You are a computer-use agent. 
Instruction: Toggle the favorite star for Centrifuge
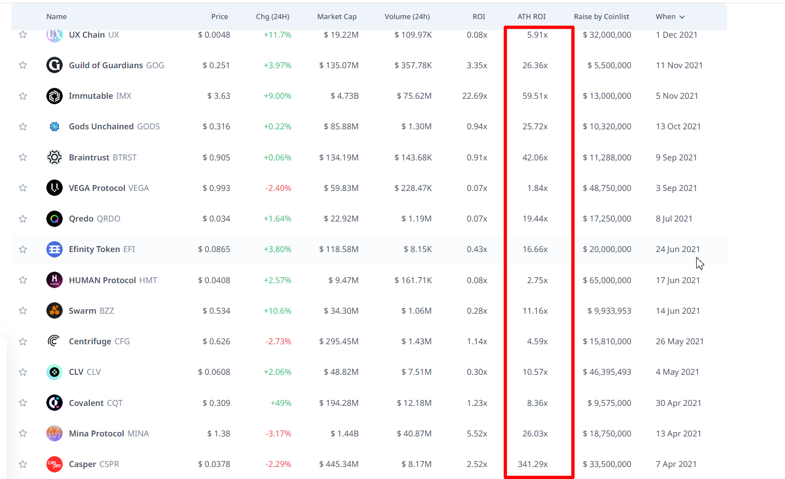coord(23,342)
